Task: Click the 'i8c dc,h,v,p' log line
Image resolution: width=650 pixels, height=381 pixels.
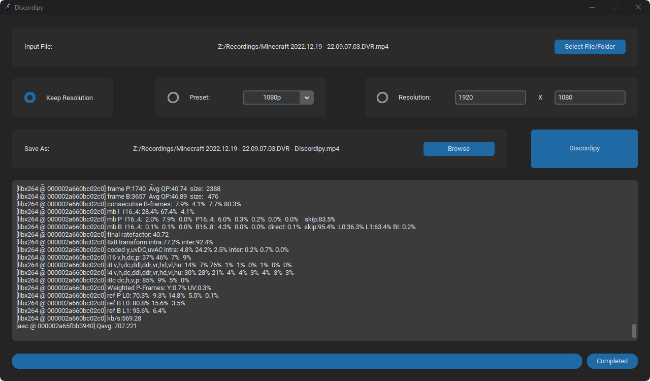Action: coord(103,280)
